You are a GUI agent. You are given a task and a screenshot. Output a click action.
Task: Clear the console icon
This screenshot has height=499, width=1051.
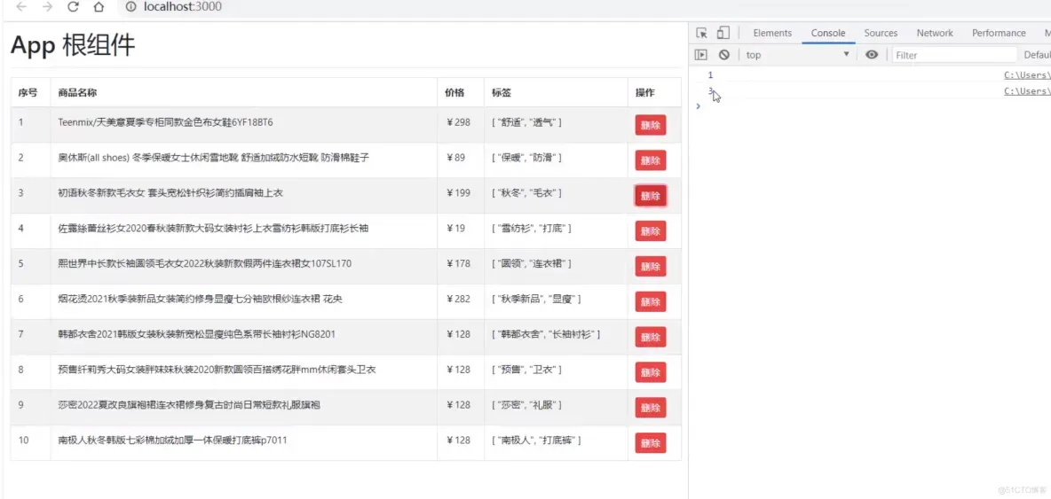[x=724, y=55]
